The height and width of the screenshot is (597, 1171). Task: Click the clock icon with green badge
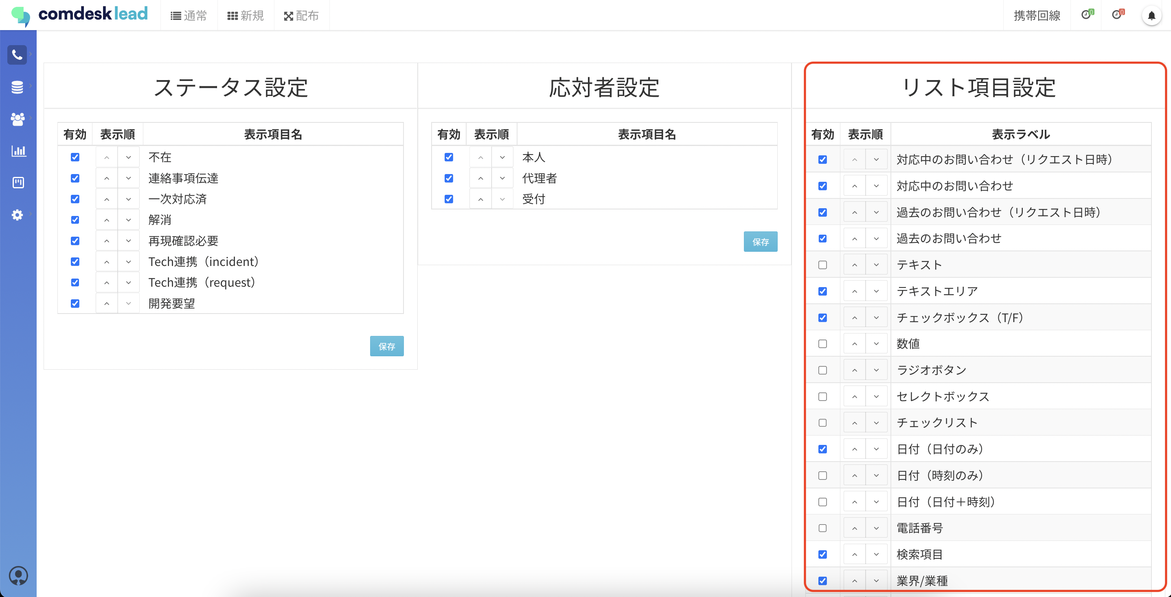click(1086, 15)
